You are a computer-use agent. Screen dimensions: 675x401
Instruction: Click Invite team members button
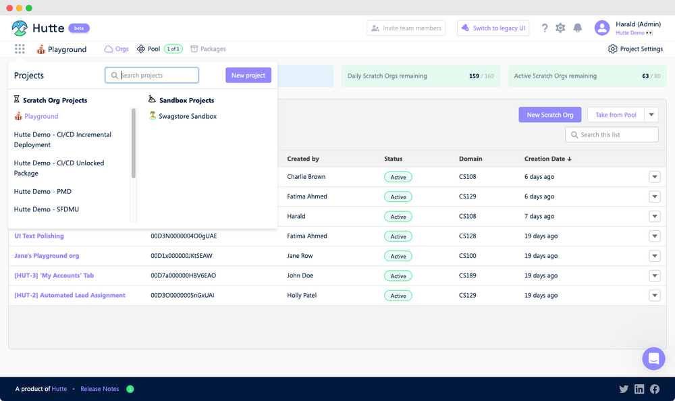[406, 28]
